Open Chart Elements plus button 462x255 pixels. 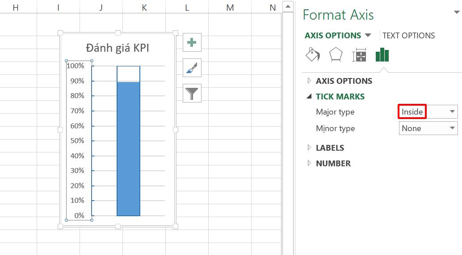pyautogui.click(x=192, y=42)
